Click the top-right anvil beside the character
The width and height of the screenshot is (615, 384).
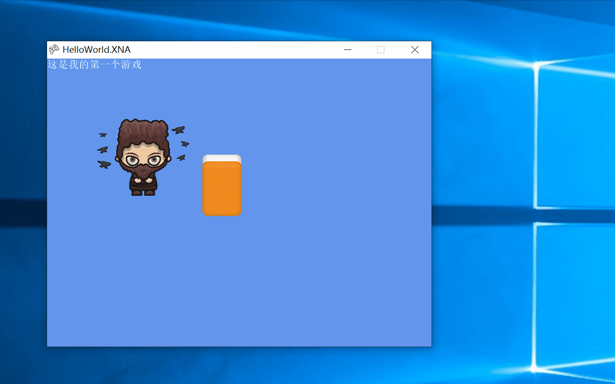pyautogui.click(x=179, y=130)
